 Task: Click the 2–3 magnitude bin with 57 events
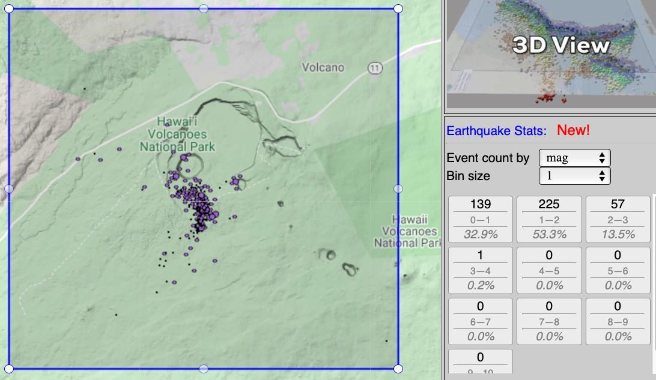tap(618, 219)
